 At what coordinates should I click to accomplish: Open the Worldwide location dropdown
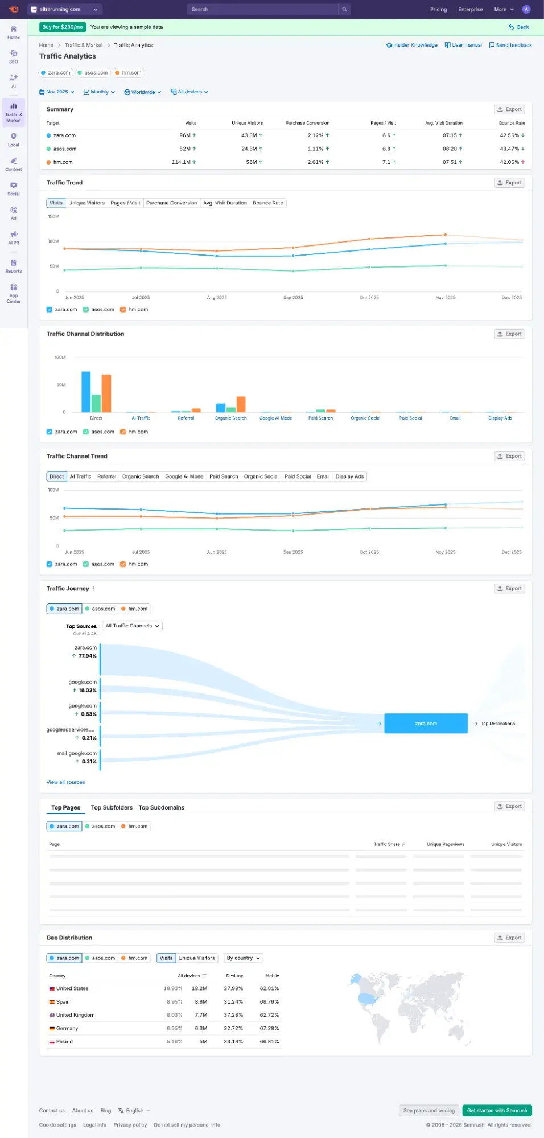(143, 92)
